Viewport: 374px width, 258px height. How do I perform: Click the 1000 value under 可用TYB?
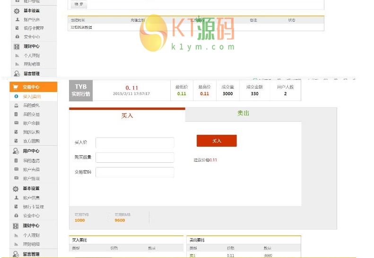[79, 220]
